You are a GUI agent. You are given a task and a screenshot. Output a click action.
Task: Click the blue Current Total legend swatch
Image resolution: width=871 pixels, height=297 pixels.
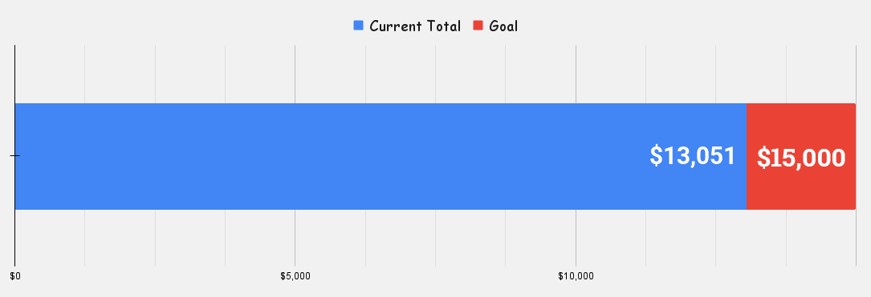tap(358, 26)
